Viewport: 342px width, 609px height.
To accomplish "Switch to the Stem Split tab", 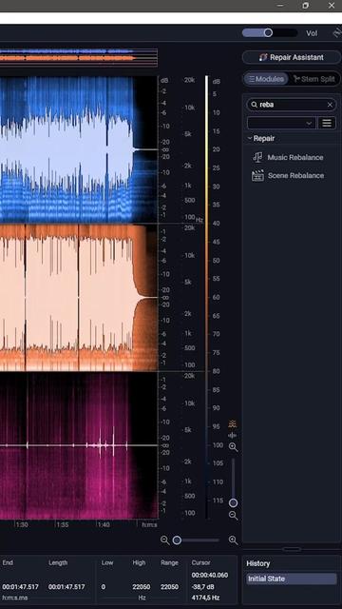I will coord(314,79).
